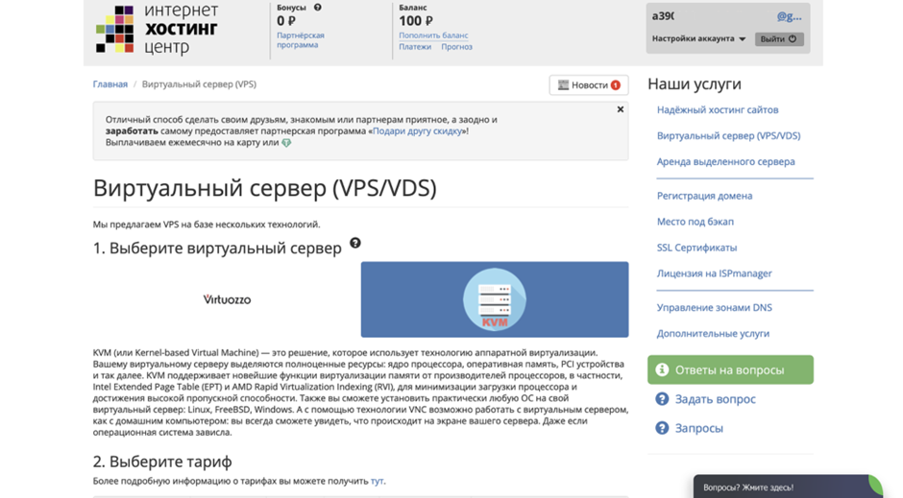Click the power icon in Выйти button
The image size is (903, 498).
(x=793, y=39)
